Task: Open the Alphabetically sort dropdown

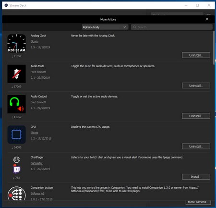Action: (x=105, y=27)
